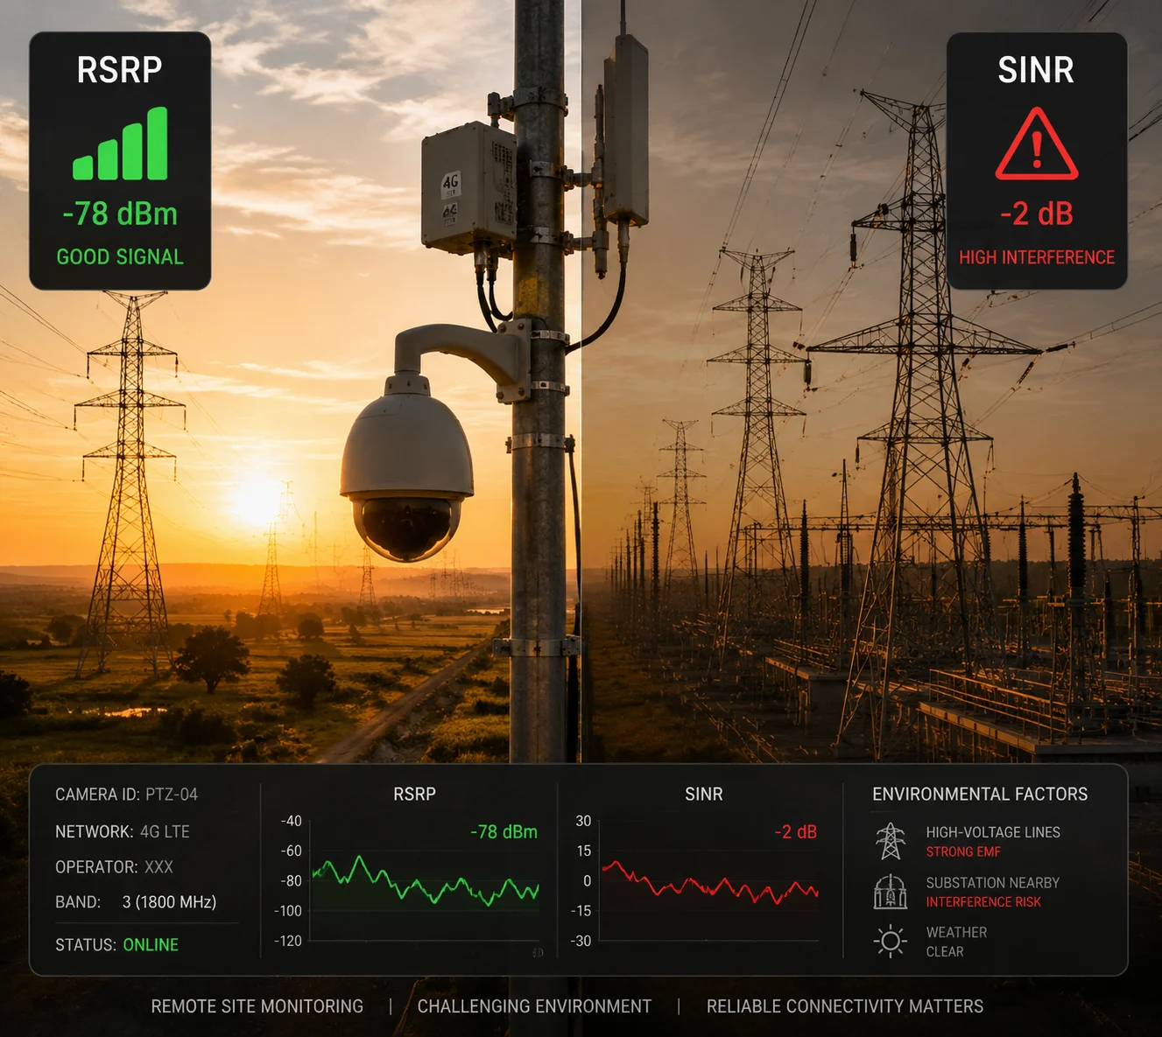Select the HIGH INTERFERENCE label

(x=1037, y=257)
